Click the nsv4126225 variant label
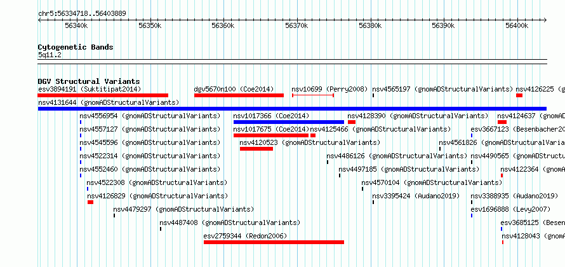The image size is (565, 267). (x=540, y=89)
